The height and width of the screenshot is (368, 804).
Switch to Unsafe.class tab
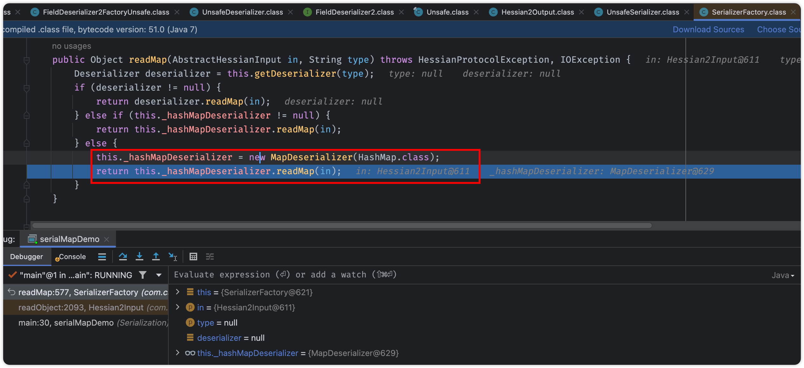tap(447, 12)
